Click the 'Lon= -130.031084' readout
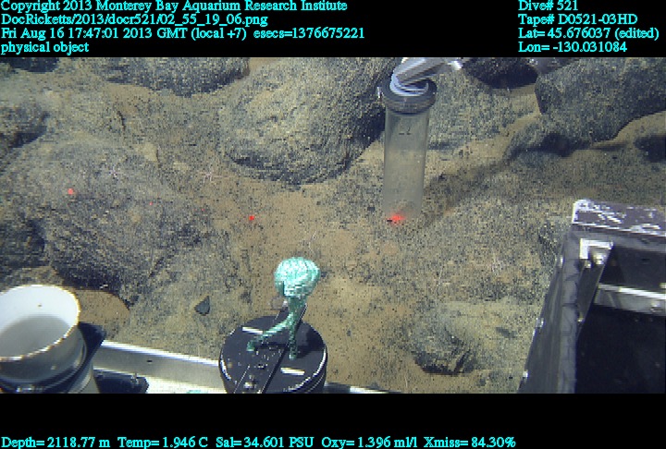Screen dimensions: 666x449 [x=573, y=47]
